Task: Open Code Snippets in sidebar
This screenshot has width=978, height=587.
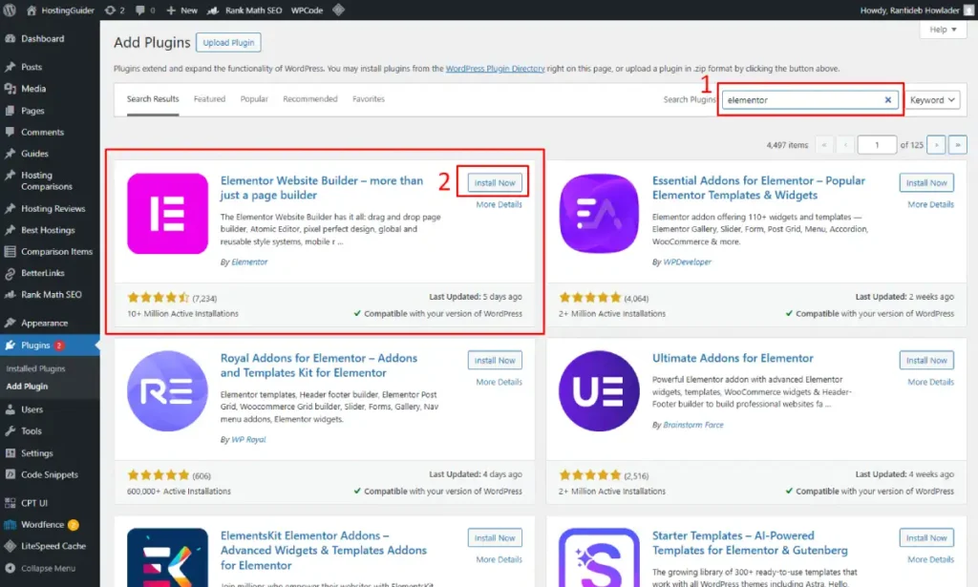Action: (50, 474)
